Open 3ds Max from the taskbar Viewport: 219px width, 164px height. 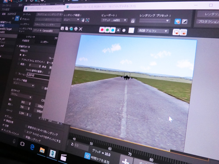tap(53, 154)
